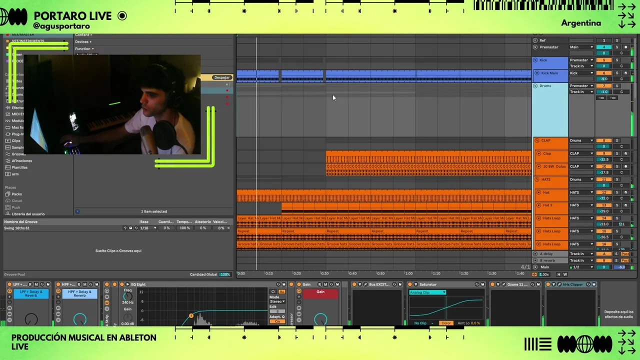
Task: Click the blue LPF + Delay & Reverb macro
Action: pos(31,293)
